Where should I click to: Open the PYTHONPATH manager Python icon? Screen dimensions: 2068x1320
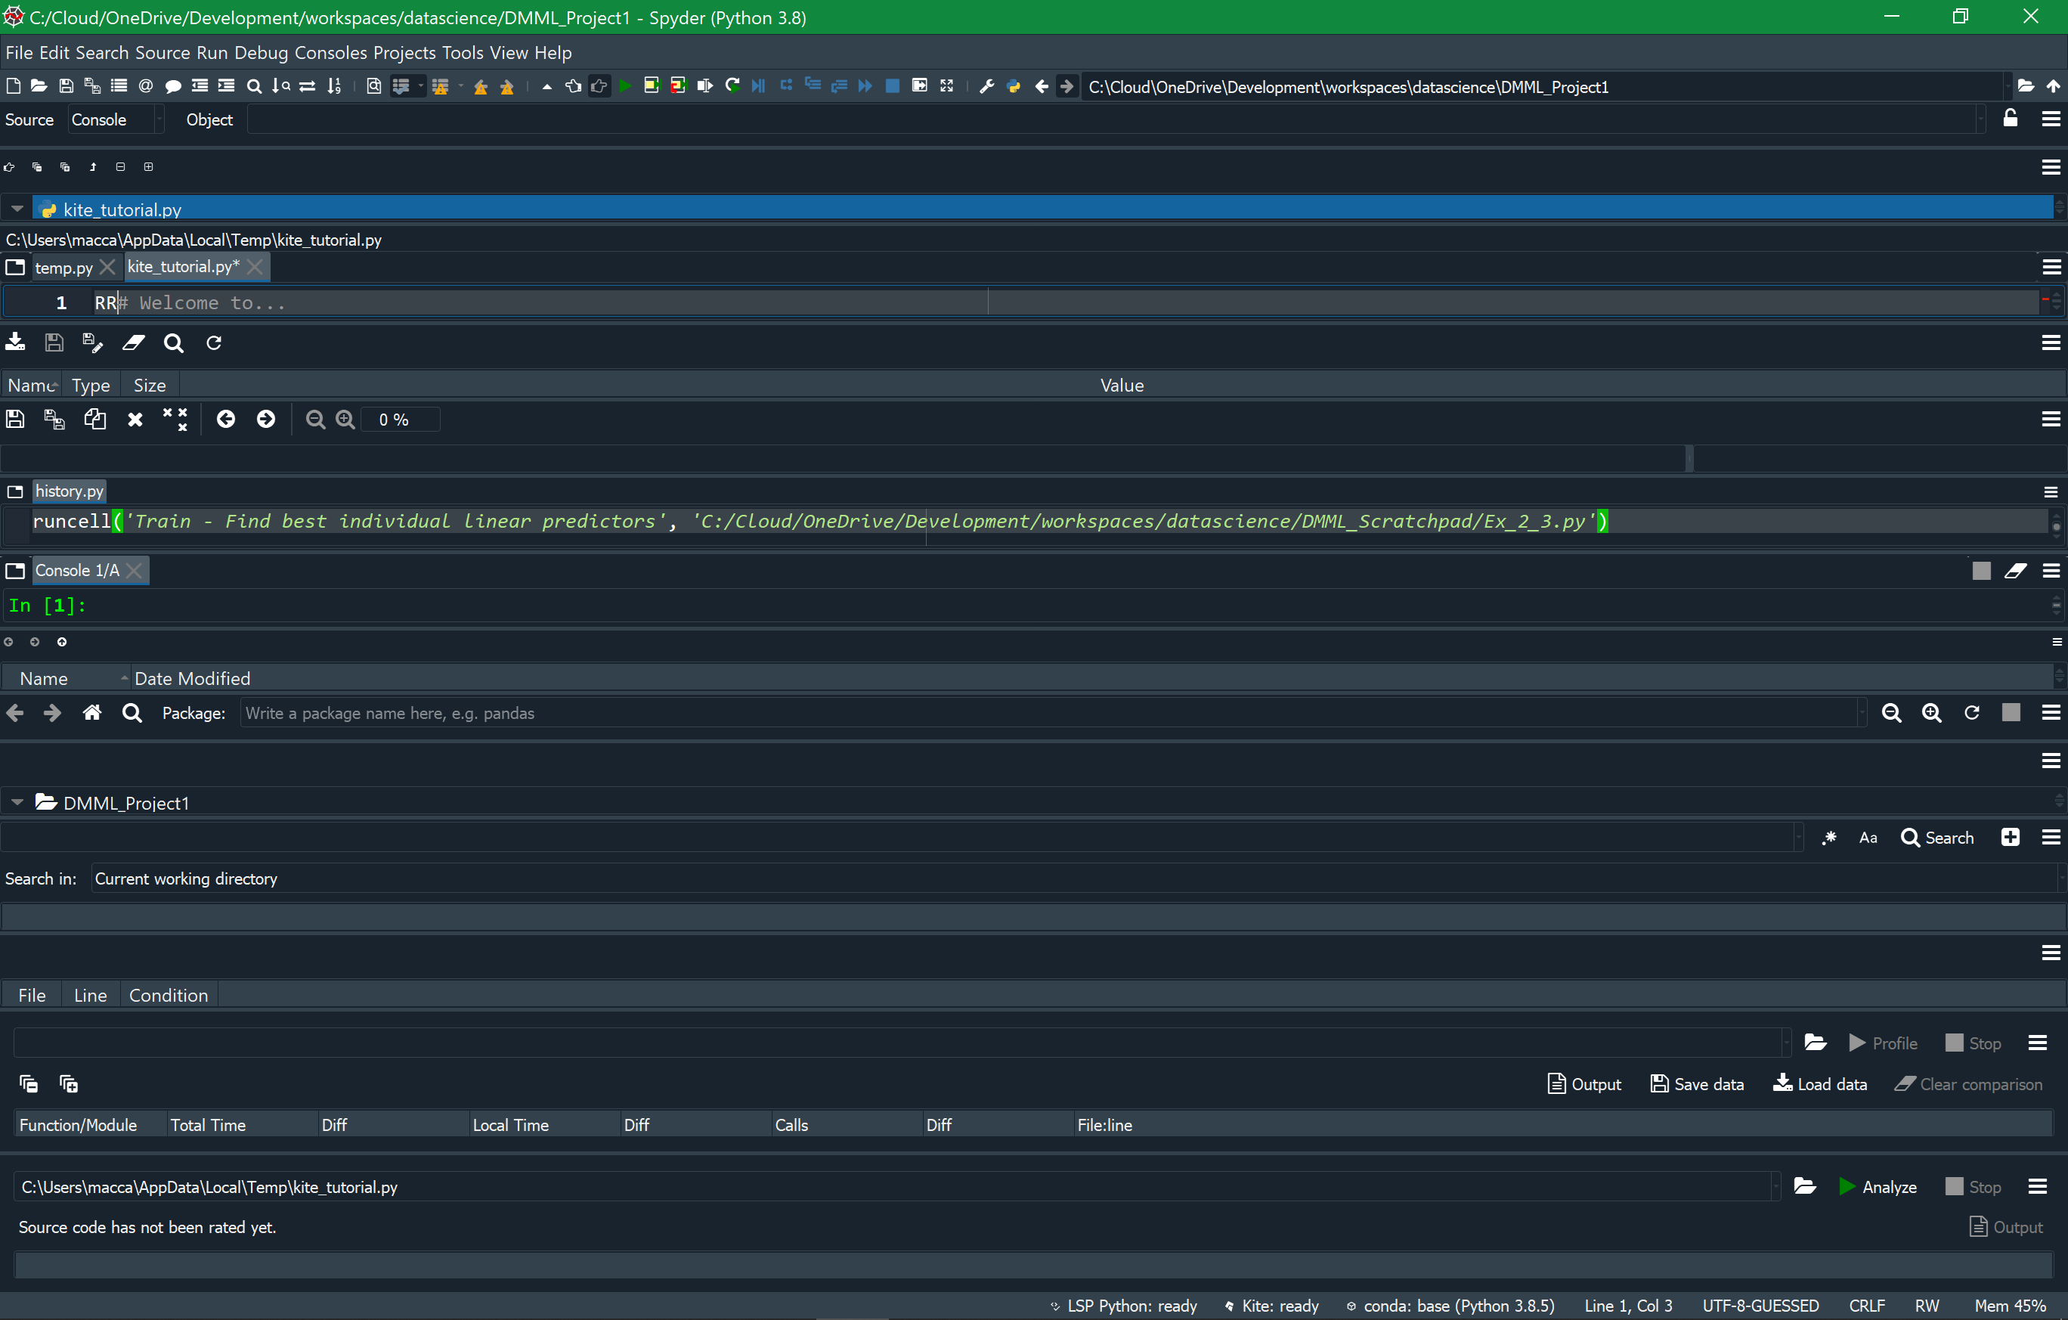(x=1014, y=86)
